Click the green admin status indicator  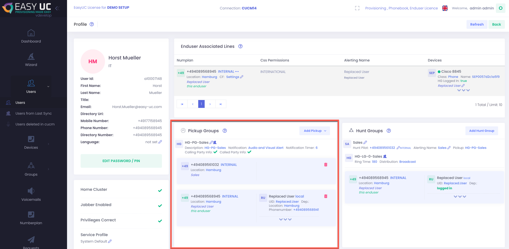501,8
